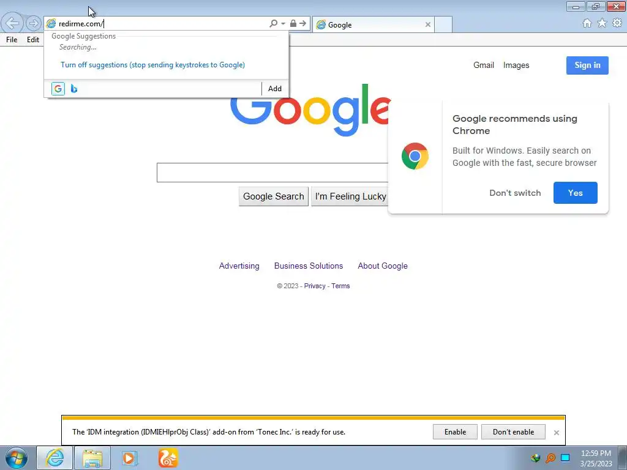
Task: Select the Bing search provider icon
Action: click(x=74, y=89)
